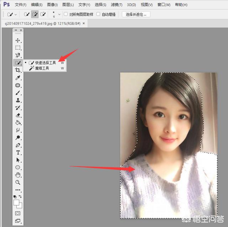Click the Subtract from Selection mode icon
This screenshot has height=227, width=228.
point(43,14)
